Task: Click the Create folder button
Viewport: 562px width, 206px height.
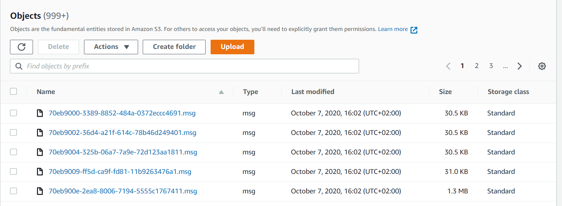Action: [x=174, y=47]
